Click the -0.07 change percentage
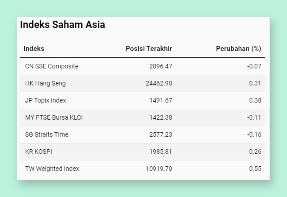287x197 pixels. pos(254,66)
